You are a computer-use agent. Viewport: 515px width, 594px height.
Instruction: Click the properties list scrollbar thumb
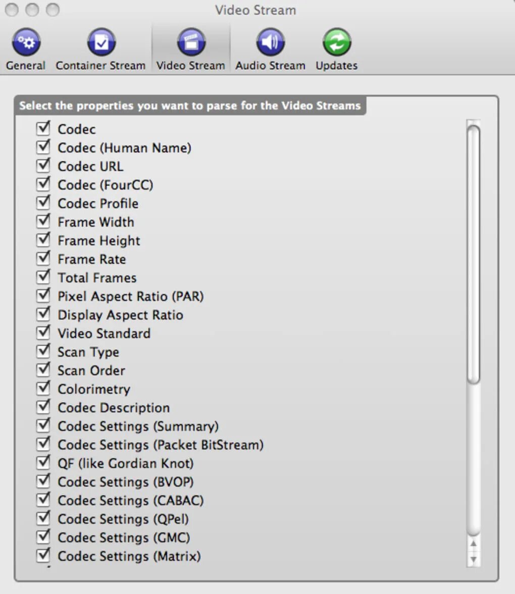point(473,255)
